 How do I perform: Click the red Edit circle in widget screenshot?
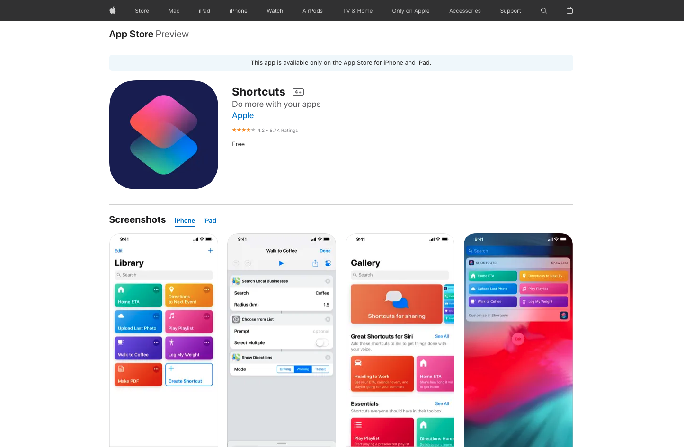tap(518, 339)
